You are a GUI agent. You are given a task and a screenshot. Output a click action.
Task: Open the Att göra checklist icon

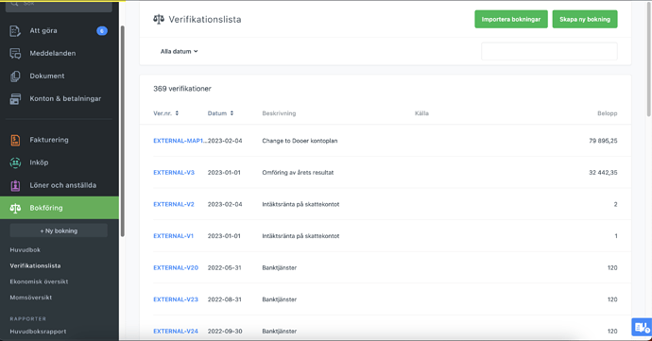coord(15,31)
